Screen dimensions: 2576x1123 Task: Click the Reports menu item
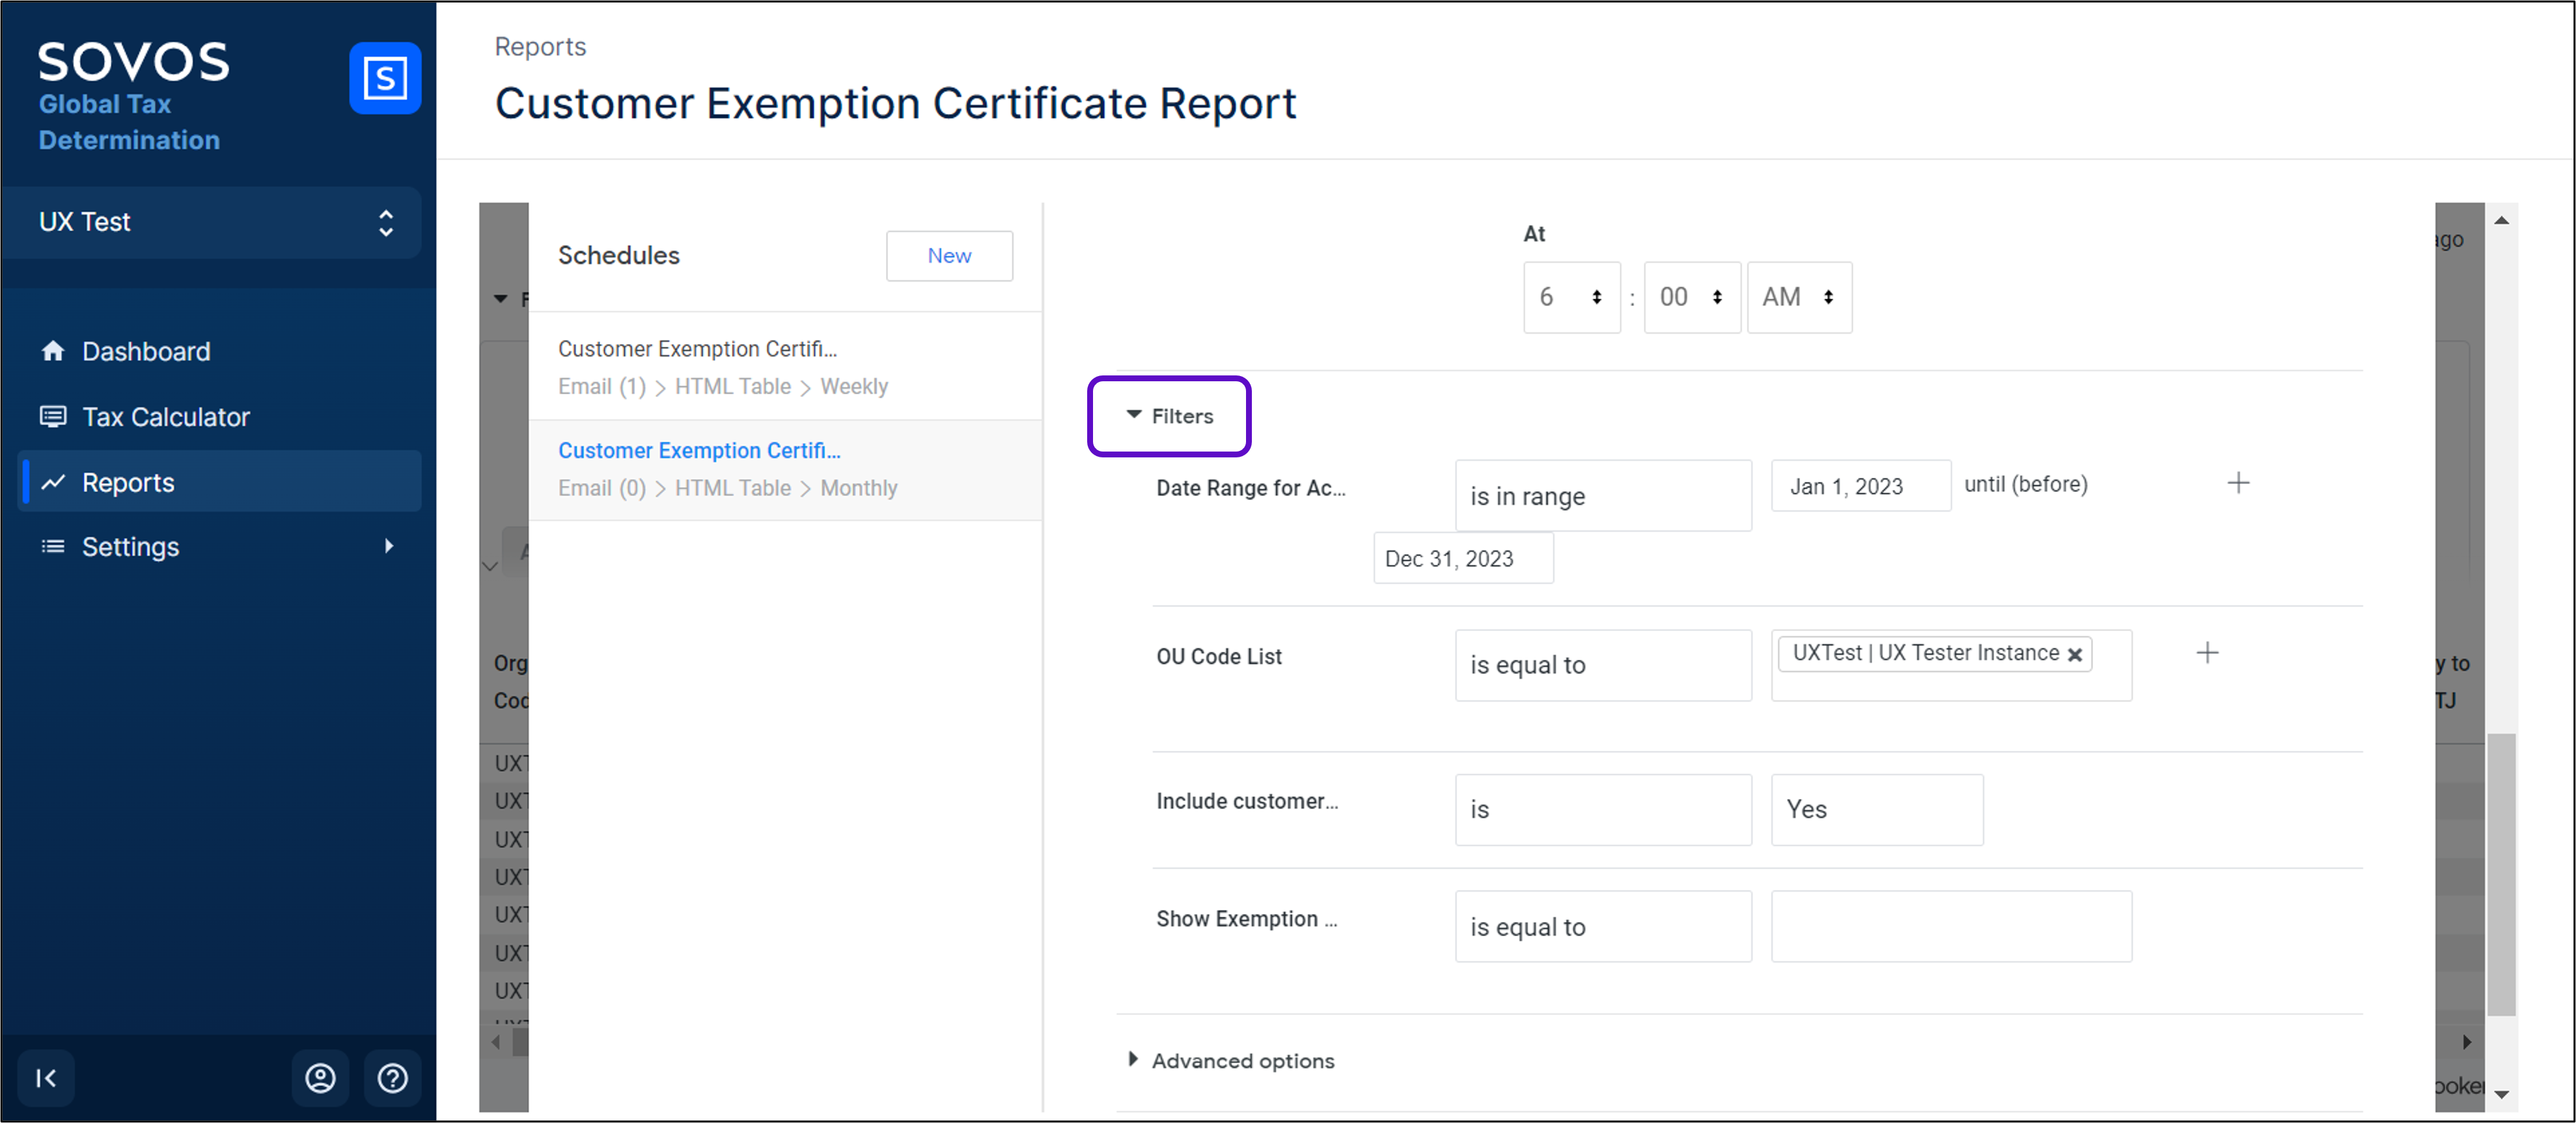[x=128, y=483]
